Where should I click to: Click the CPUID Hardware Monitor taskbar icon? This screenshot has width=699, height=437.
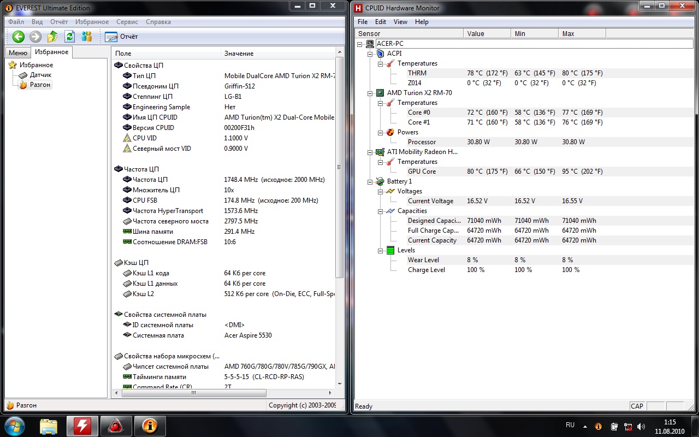click(x=82, y=425)
